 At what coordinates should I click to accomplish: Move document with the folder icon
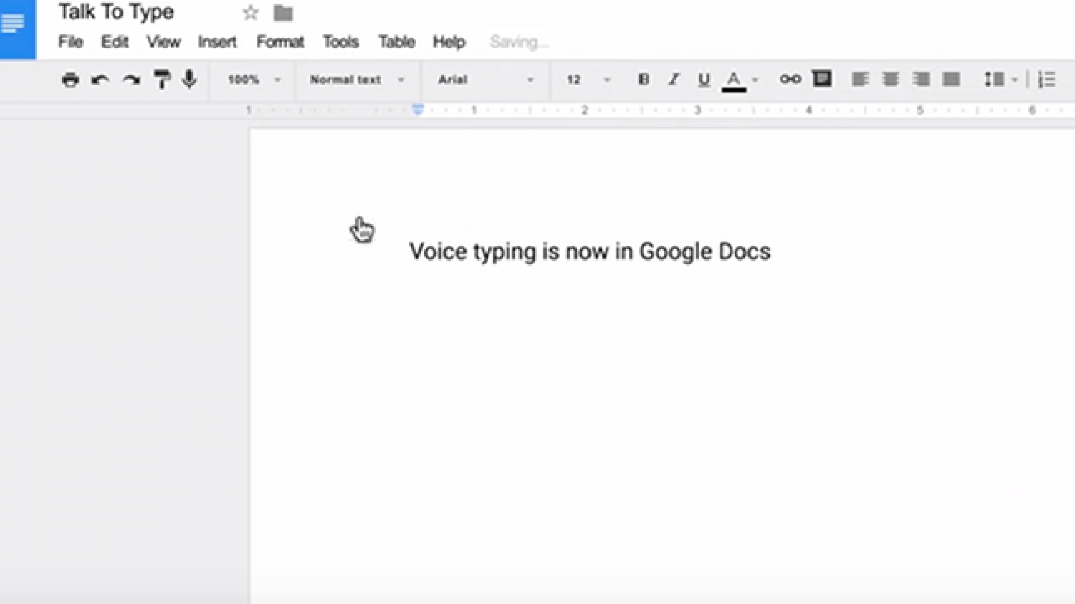tap(283, 13)
